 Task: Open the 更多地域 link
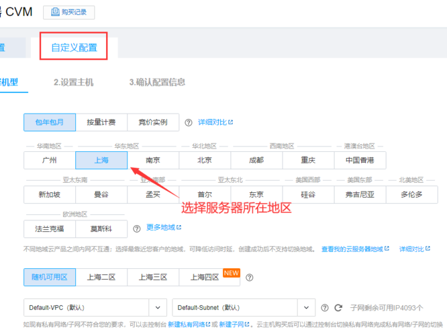pyautogui.click(x=164, y=228)
